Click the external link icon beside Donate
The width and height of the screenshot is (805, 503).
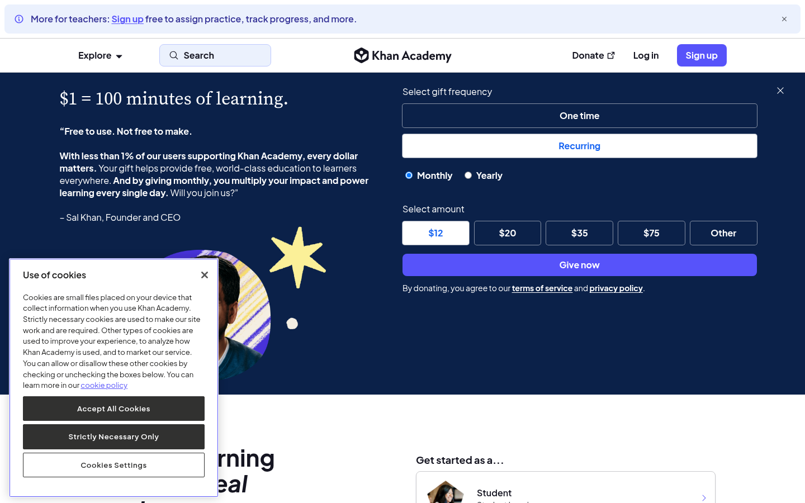point(610,55)
